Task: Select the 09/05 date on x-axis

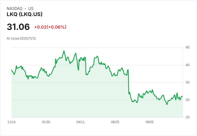Action: (149, 122)
